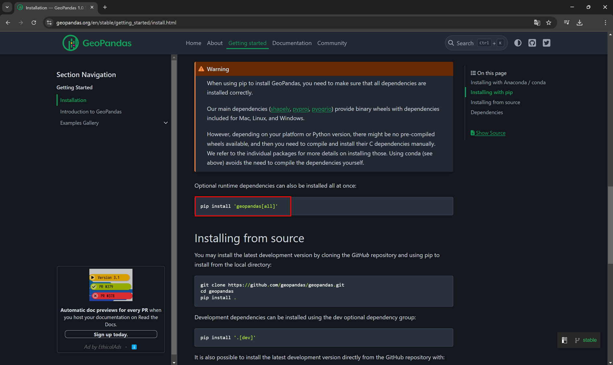Image resolution: width=613 pixels, height=365 pixels.
Task: Open the GitHub icon link
Action: (532, 43)
